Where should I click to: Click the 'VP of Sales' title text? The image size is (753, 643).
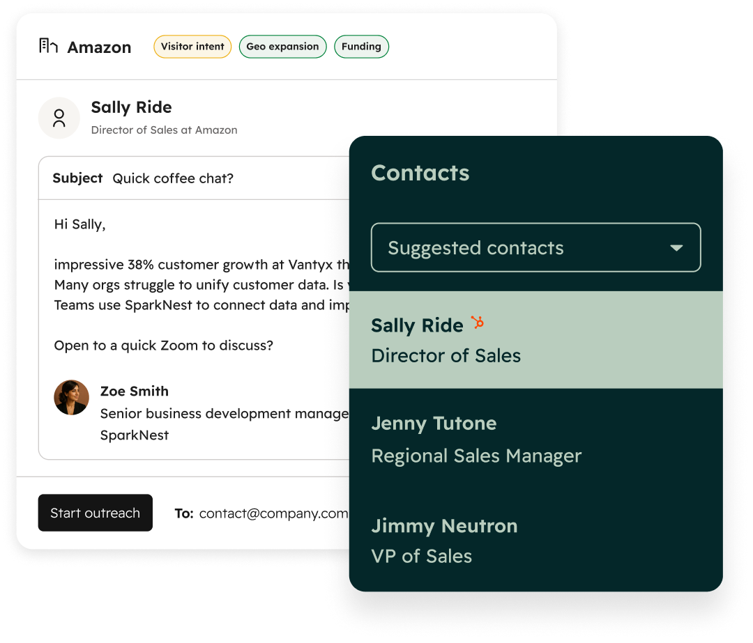(x=422, y=556)
